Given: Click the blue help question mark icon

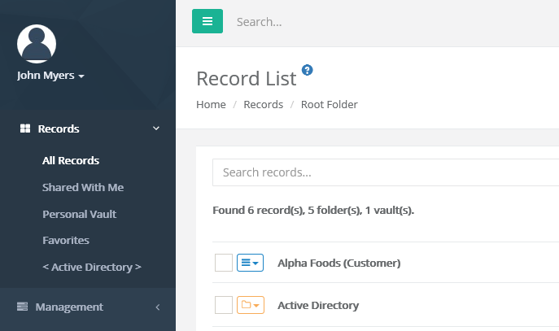Looking at the screenshot, I should click(x=307, y=70).
